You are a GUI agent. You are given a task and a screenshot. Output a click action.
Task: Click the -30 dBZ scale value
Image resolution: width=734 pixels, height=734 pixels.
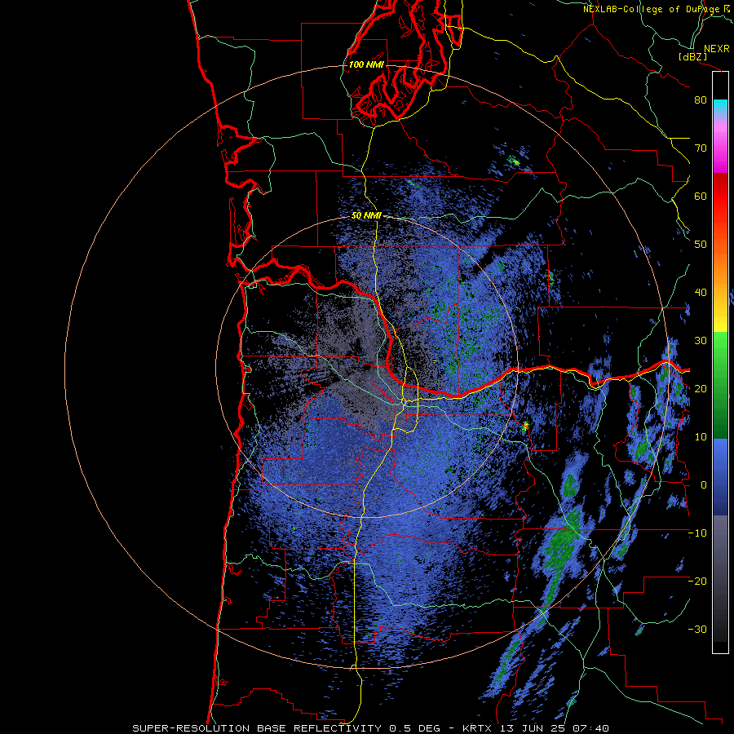(x=697, y=630)
